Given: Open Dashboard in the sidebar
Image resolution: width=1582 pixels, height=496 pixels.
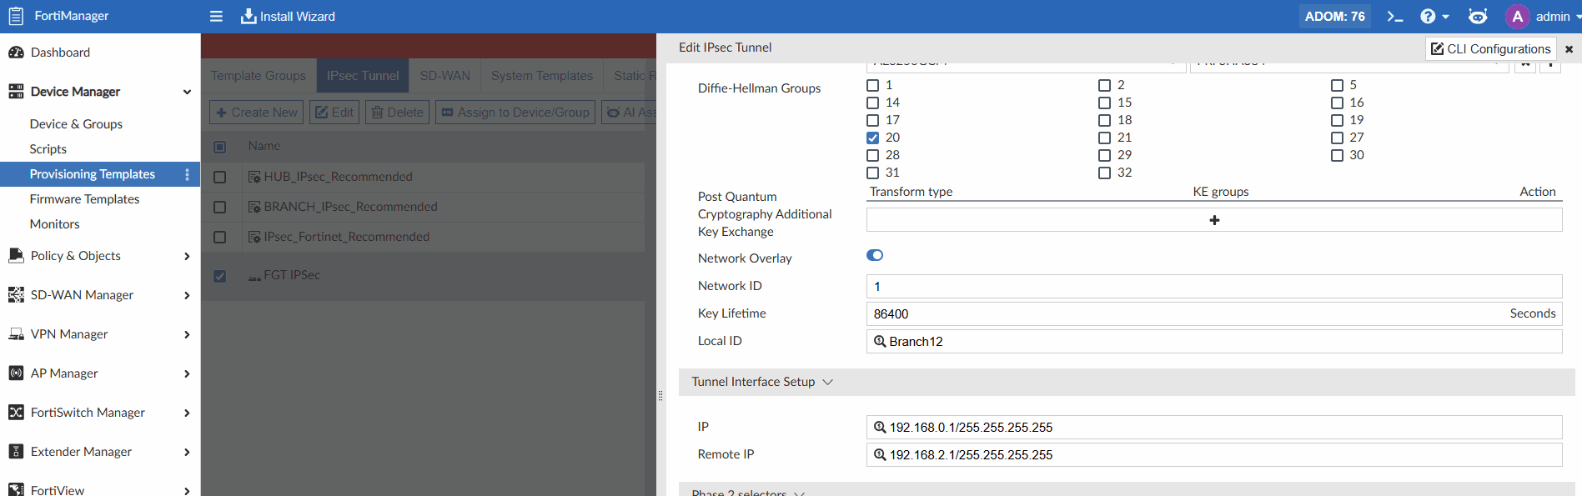Looking at the screenshot, I should pyautogui.click(x=60, y=53).
